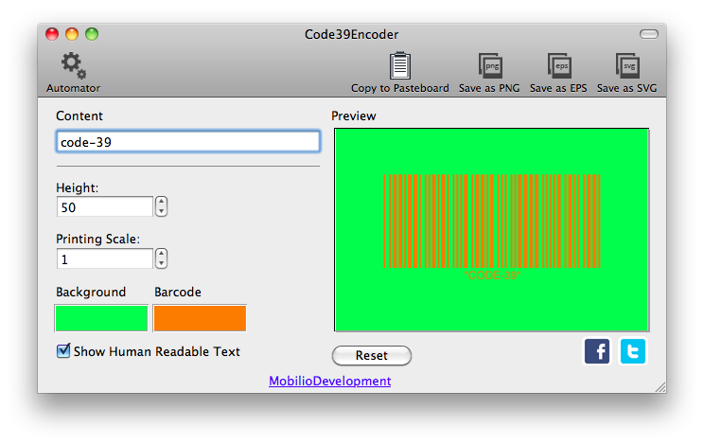Share on Twitter icon
The image size is (704, 445).
(x=633, y=351)
